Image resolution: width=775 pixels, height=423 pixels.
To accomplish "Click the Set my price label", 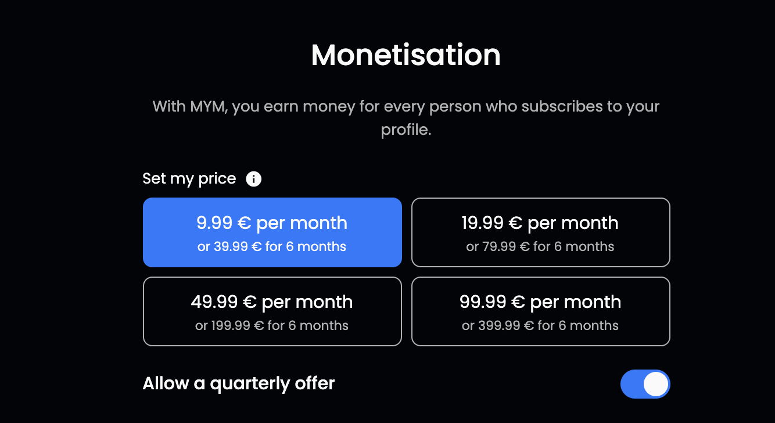I will coord(189,178).
